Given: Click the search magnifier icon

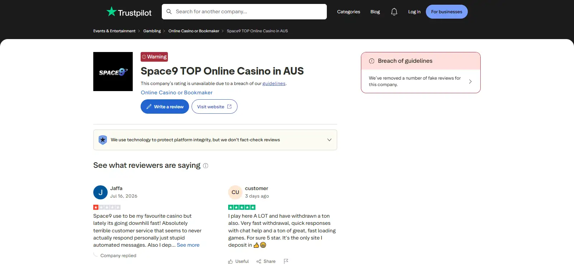Looking at the screenshot, I should click(x=169, y=11).
